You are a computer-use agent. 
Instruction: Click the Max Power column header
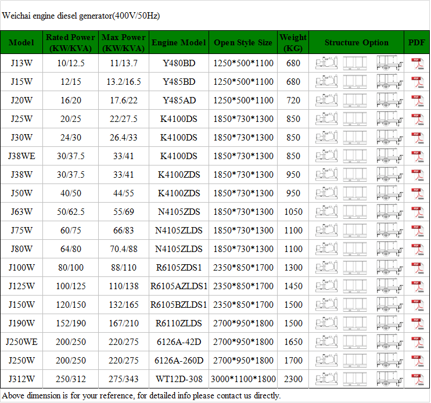point(124,42)
